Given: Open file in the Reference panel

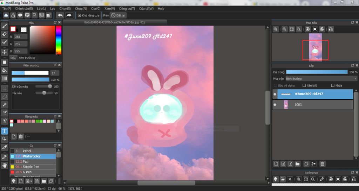Looking at the screenshot, I should tap(283, 179).
